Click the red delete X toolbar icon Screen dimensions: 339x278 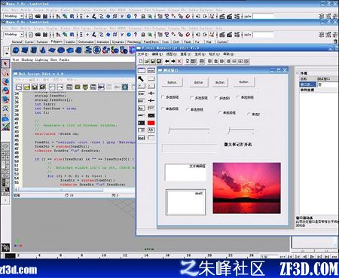[x=179, y=61]
